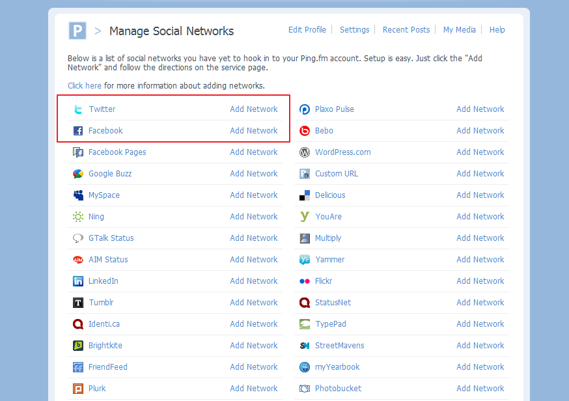Add Network for StreetMavens

click(480, 346)
